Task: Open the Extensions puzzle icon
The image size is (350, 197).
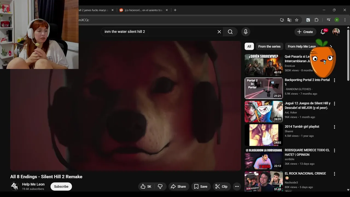Action: [x=317, y=20]
